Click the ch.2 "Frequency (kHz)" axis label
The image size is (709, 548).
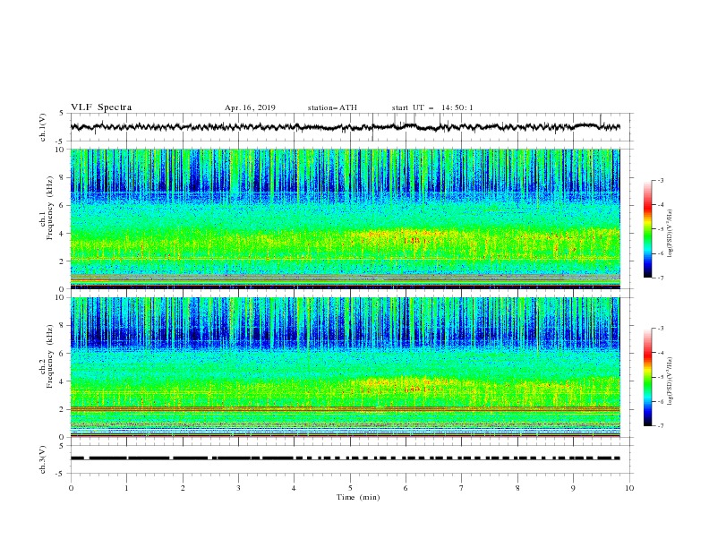pyautogui.click(x=50, y=356)
